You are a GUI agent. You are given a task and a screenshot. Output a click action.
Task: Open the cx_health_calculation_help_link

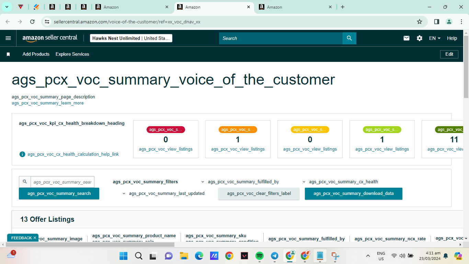(73, 154)
